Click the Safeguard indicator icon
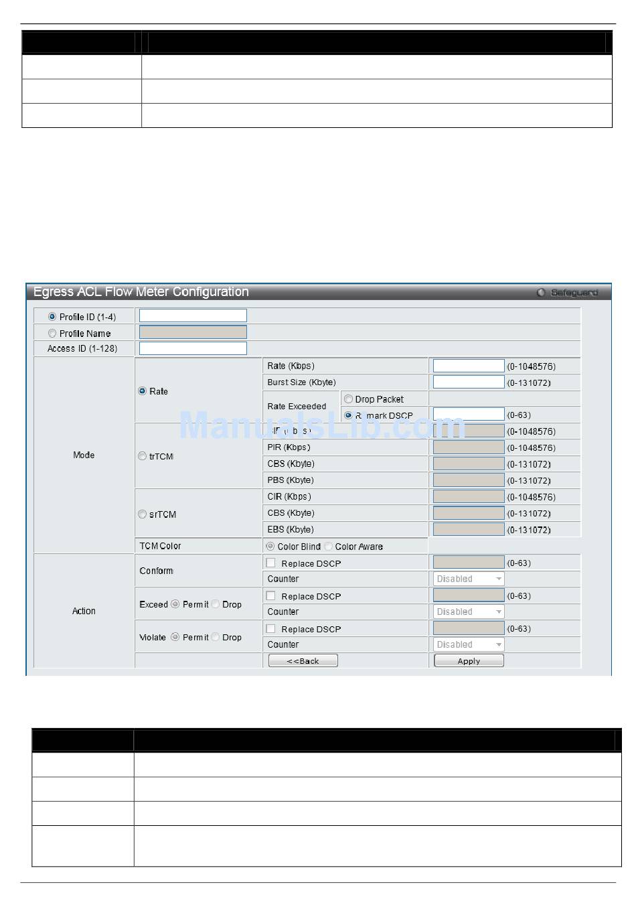 tap(542, 293)
